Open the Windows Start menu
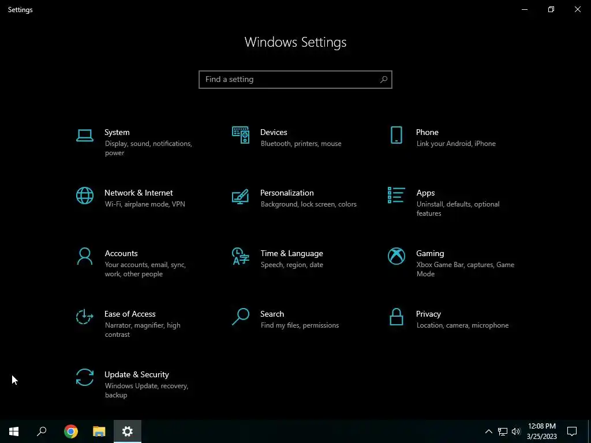591x443 pixels. click(x=14, y=431)
